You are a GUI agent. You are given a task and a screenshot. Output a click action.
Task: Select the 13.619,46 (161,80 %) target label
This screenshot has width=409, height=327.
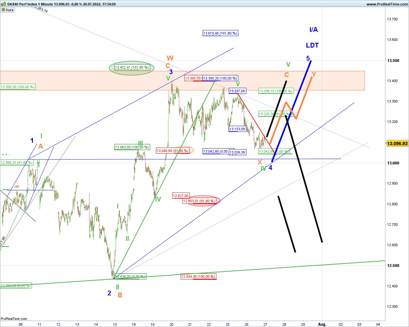click(x=220, y=33)
